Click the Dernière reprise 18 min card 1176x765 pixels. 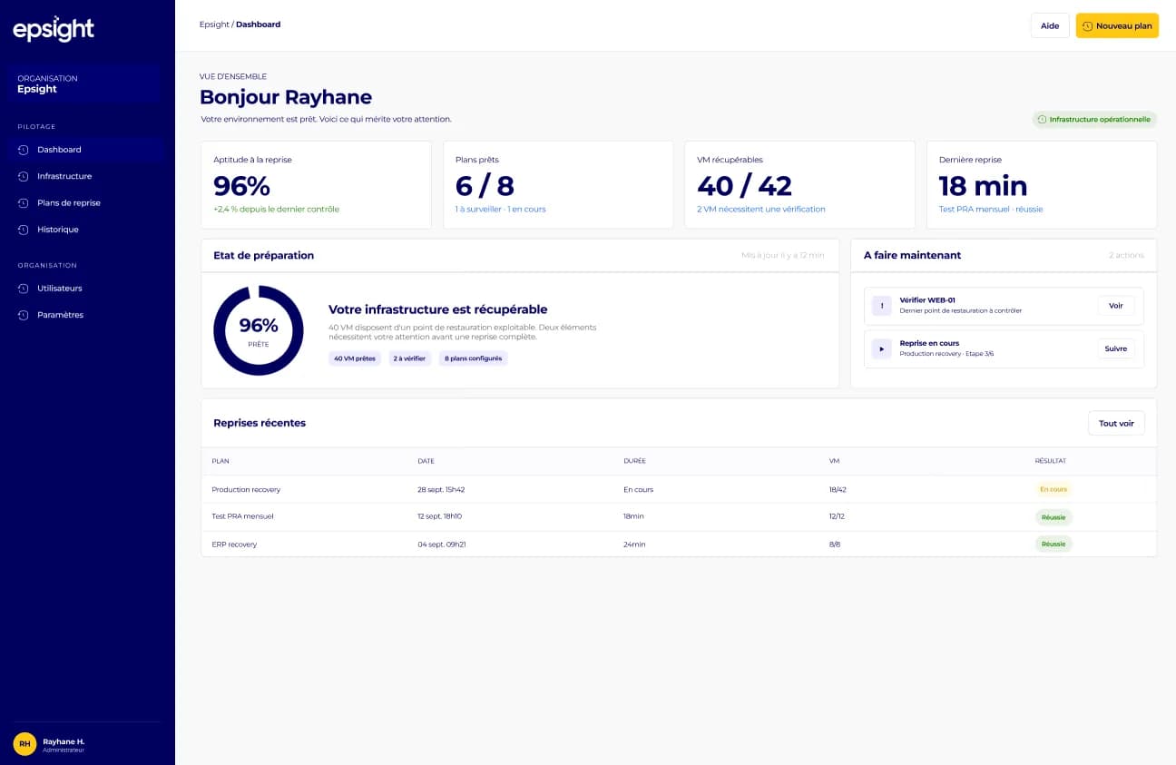(x=1042, y=185)
